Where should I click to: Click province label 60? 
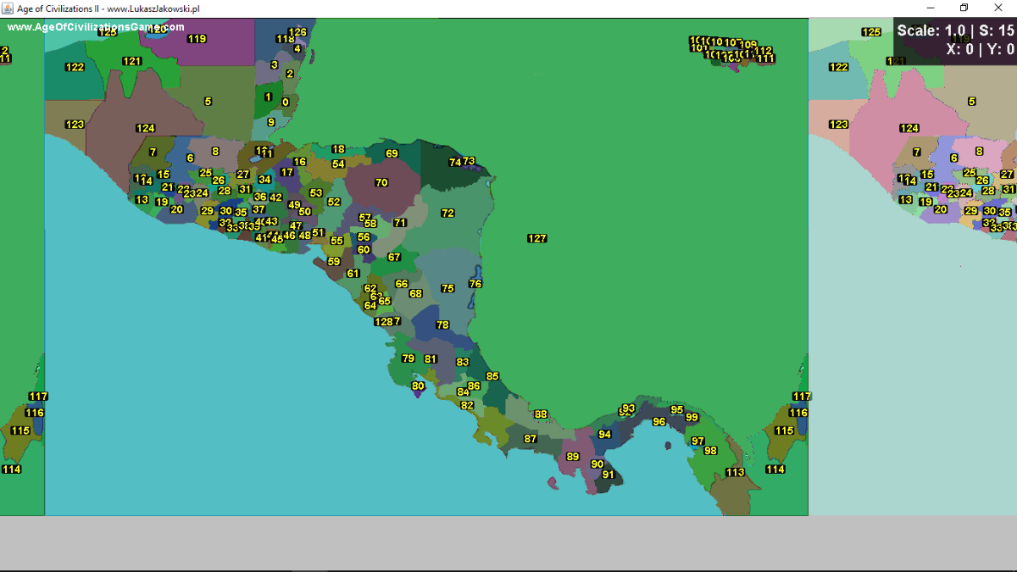pos(364,249)
